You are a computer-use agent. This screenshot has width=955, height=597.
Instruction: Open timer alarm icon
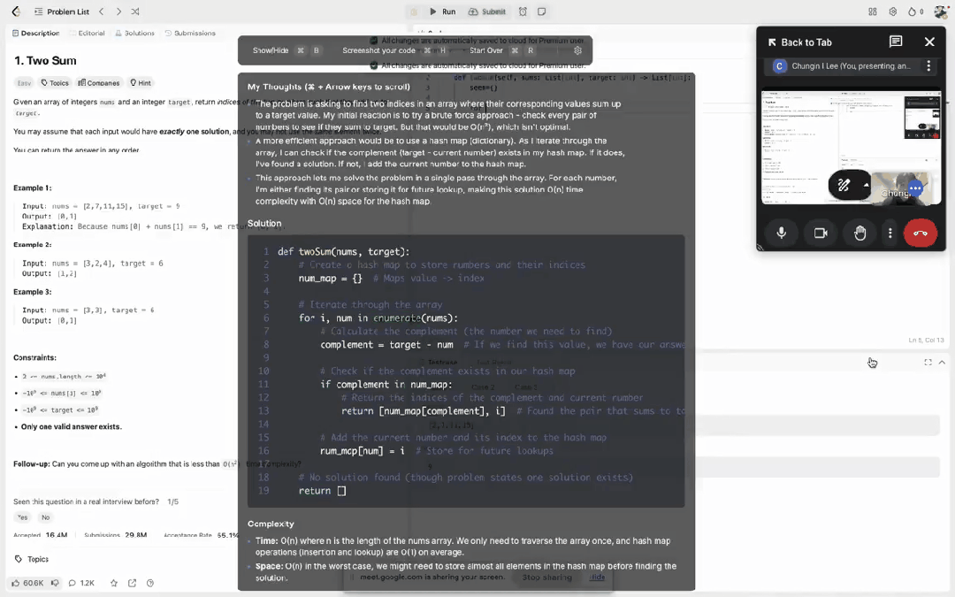coord(523,11)
